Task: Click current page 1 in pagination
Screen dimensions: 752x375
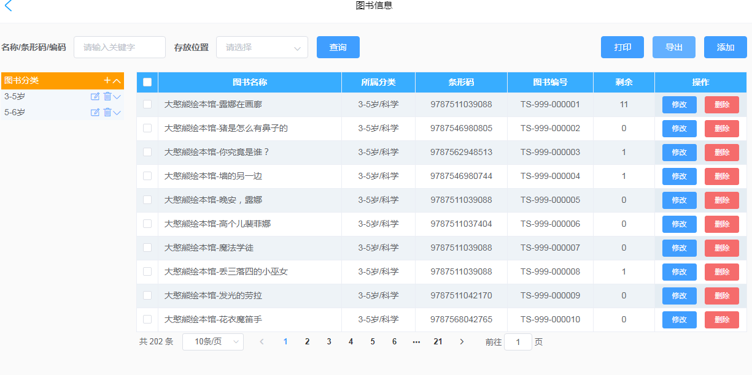Action: click(285, 342)
